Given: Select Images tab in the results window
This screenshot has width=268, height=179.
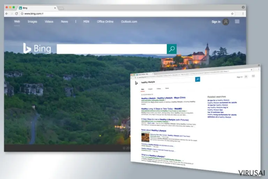Looking at the screenshot, I should [150, 89].
